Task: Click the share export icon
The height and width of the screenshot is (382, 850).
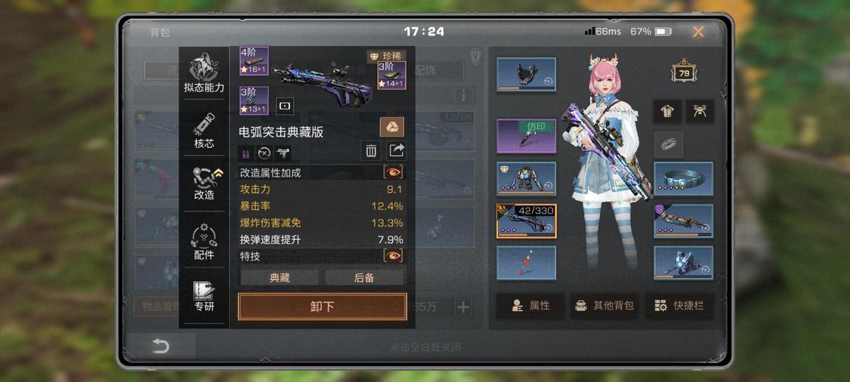Action: [397, 151]
